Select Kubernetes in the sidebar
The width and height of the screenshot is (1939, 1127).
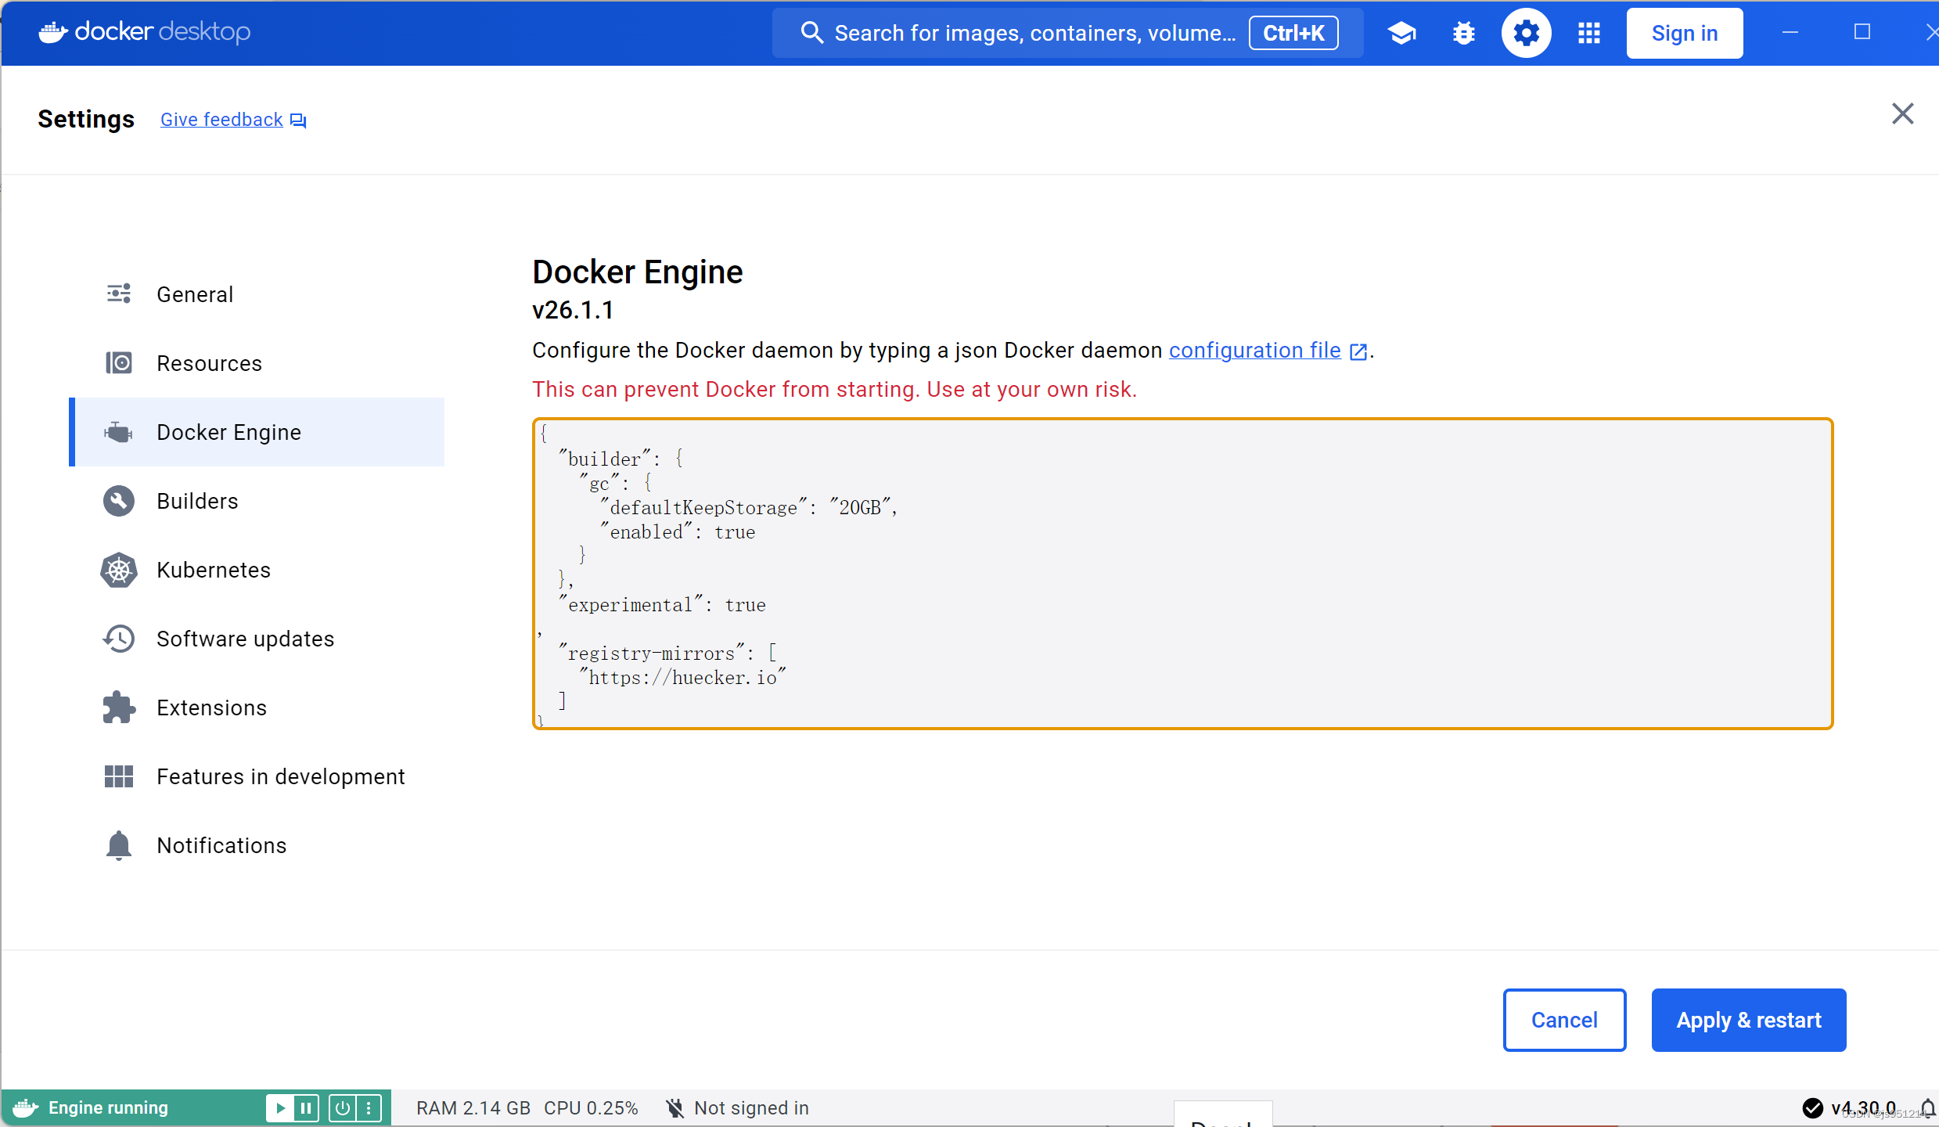click(x=213, y=570)
